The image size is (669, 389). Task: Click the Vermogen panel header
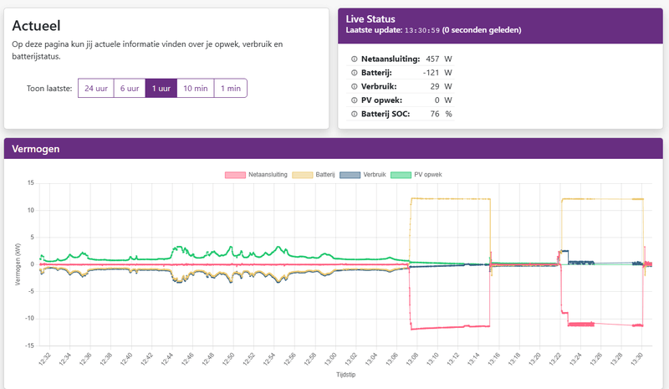(333, 149)
